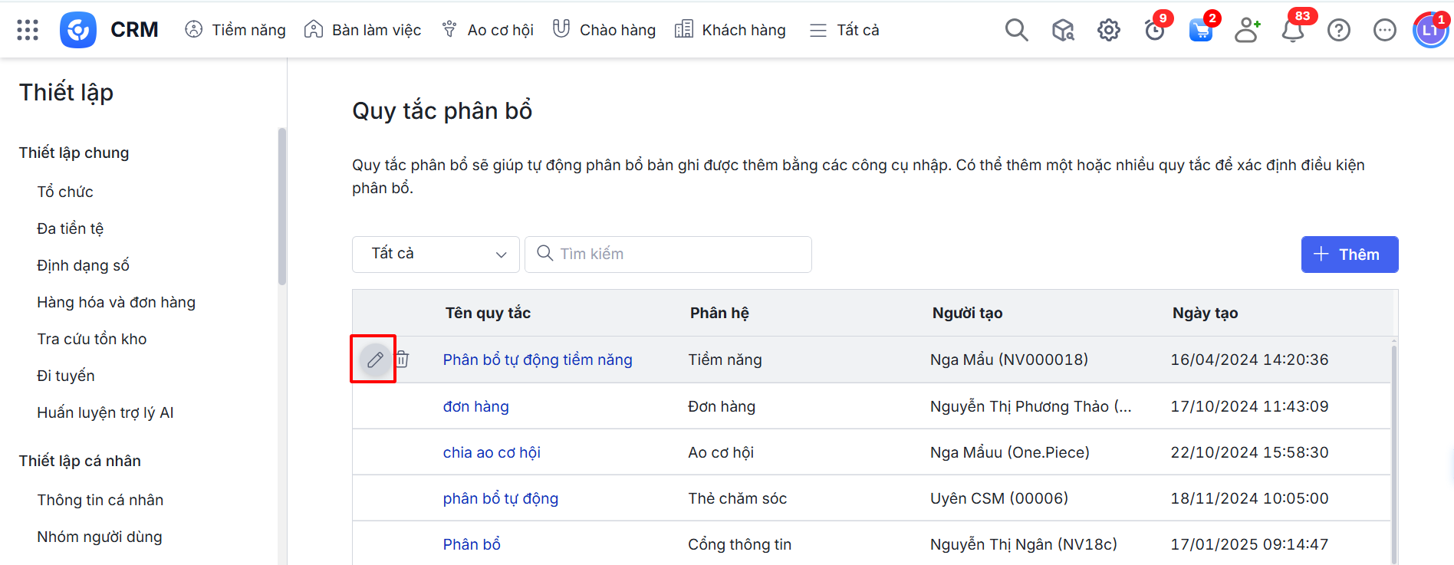Screen dimensions: 1454x565
Task: Open the "Tất cả" menu in navigation bar
Action: click(844, 30)
